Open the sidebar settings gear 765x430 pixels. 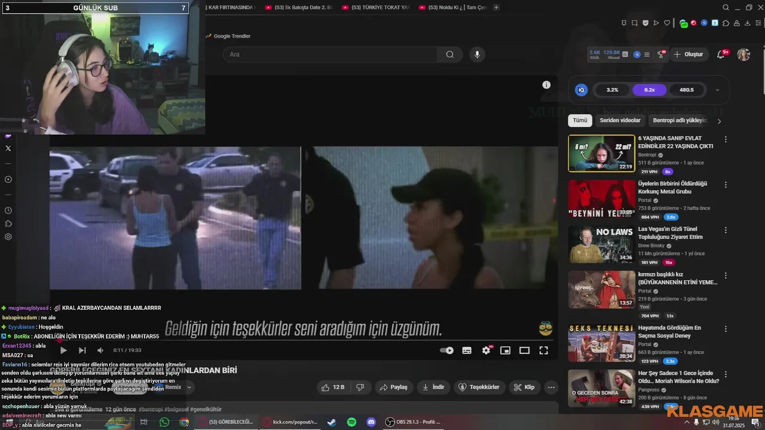click(8, 236)
